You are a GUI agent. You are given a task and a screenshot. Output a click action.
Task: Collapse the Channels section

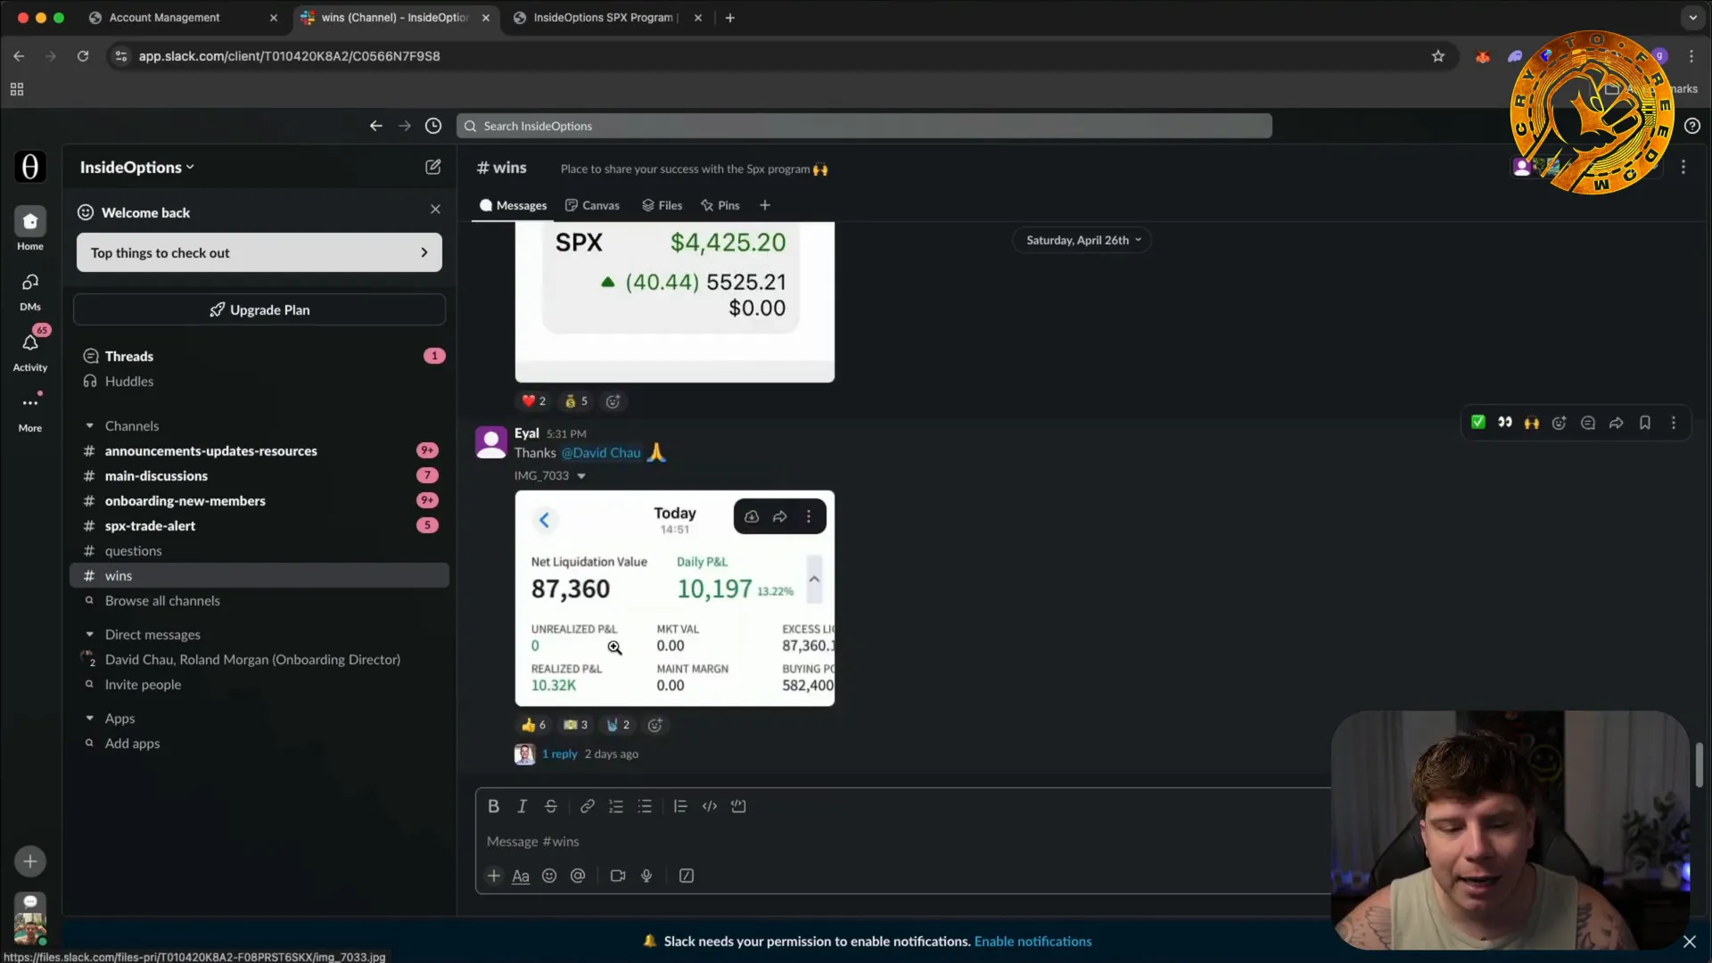coord(90,426)
